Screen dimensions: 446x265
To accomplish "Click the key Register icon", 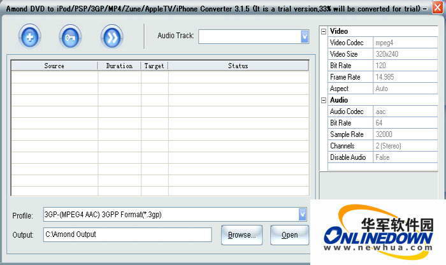I will click(x=70, y=37).
